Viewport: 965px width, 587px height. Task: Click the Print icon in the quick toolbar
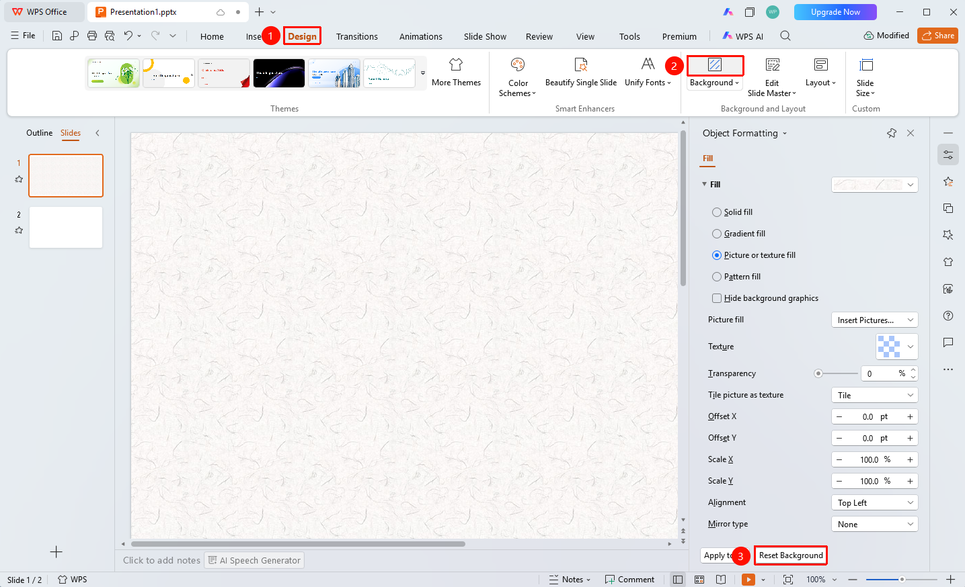tap(92, 36)
